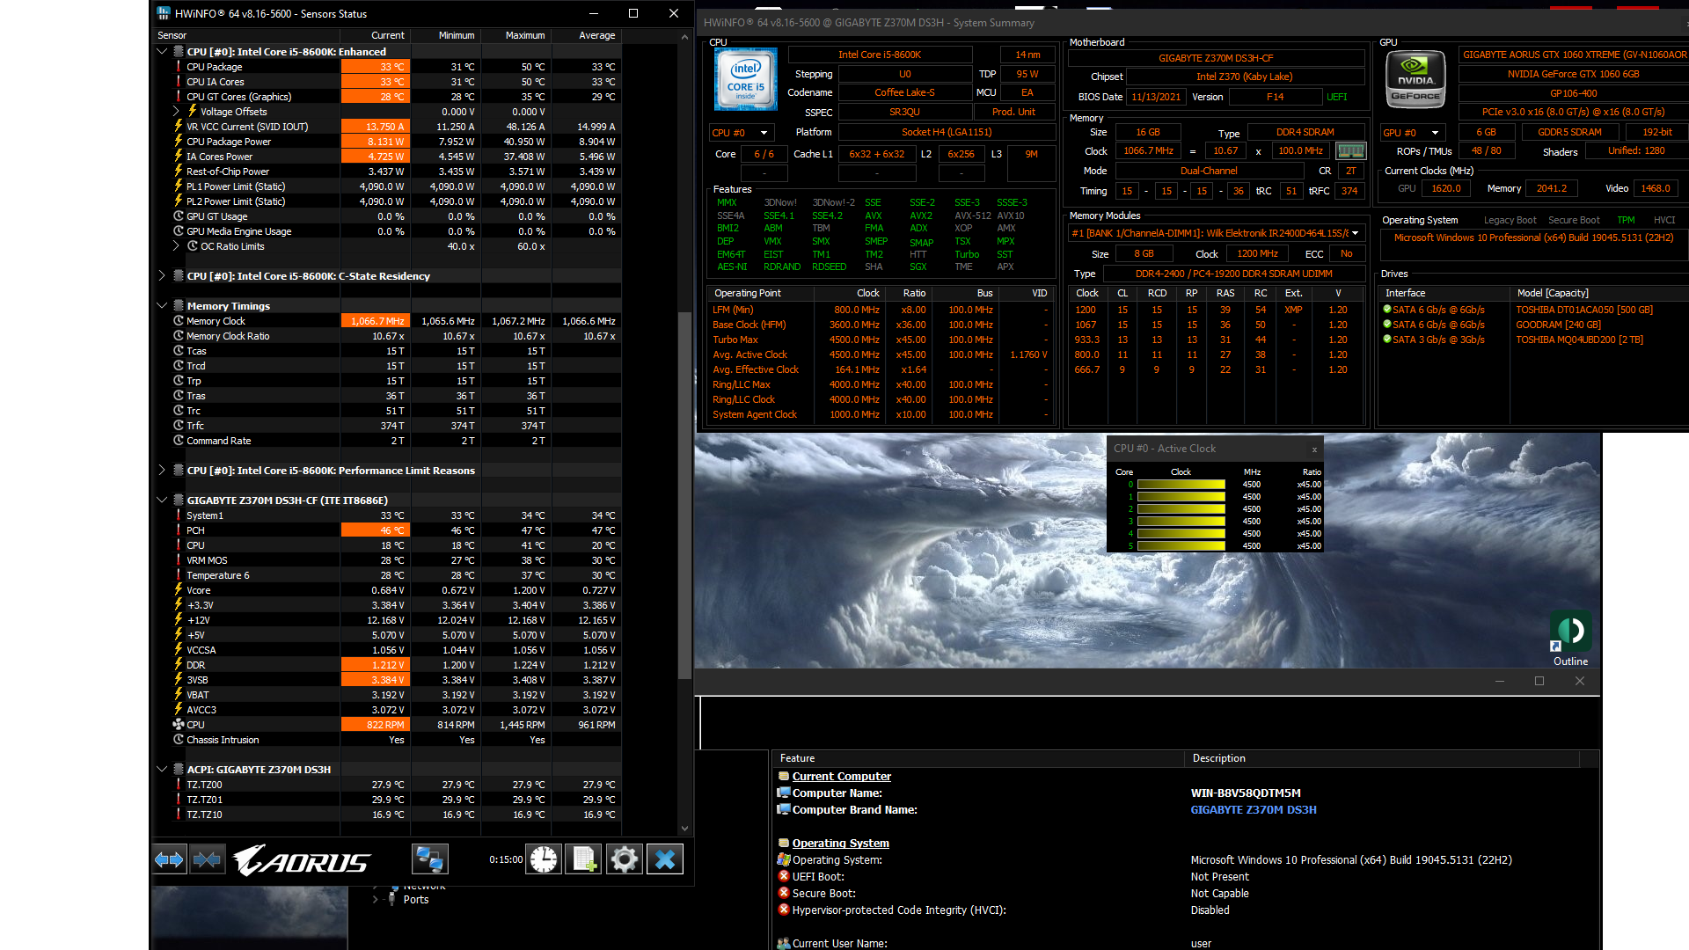Image resolution: width=1689 pixels, height=950 pixels.
Task: Open the GPU #0 selector dropdown
Action: coord(1435,133)
